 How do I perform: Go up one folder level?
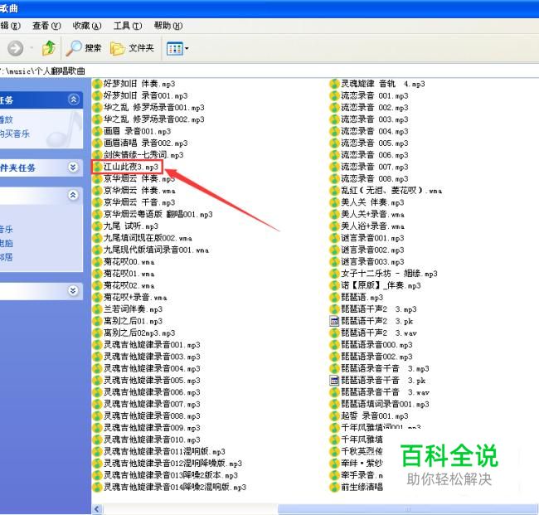point(48,48)
